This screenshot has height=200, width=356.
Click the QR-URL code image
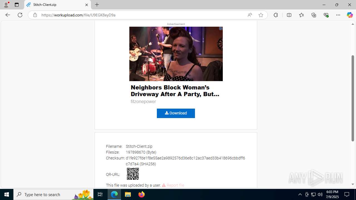click(133, 174)
